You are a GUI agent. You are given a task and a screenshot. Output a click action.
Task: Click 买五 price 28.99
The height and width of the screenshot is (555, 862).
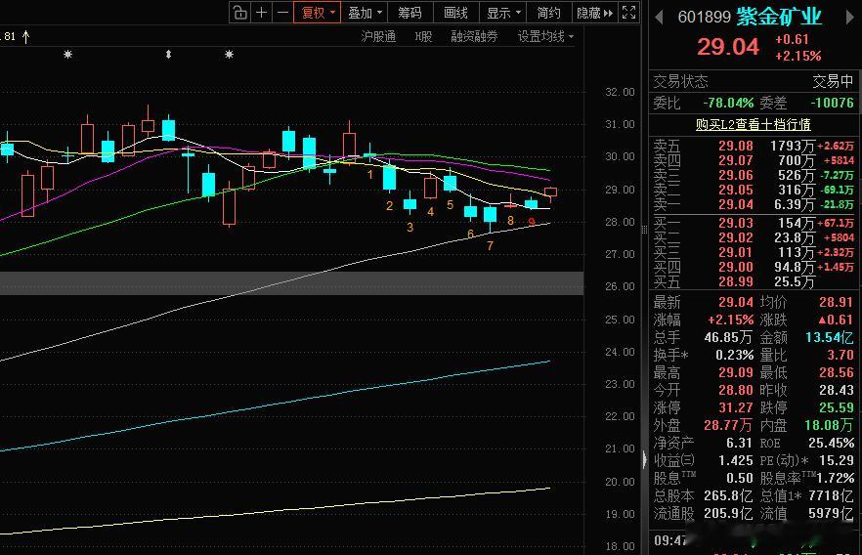click(736, 281)
